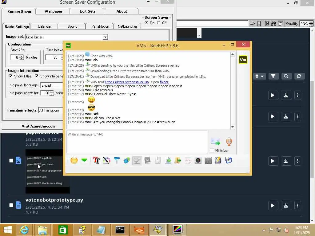Open the folder link in chat
Screen dimensions: 315x236
164,82
